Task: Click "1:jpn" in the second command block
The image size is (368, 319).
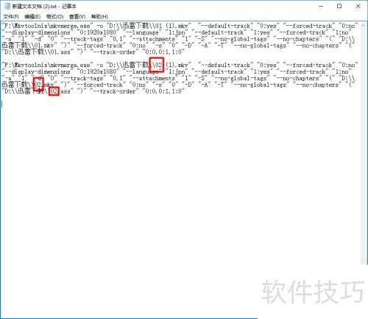Action: pos(177,71)
